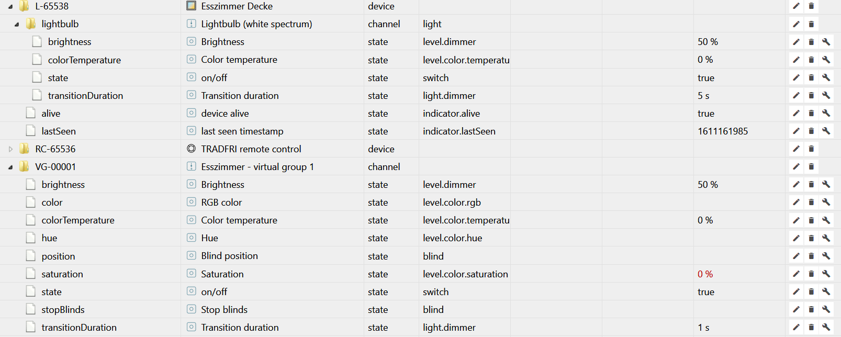
Task: Open wrench settings for alive state
Action: pyautogui.click(x=826, y=113)
